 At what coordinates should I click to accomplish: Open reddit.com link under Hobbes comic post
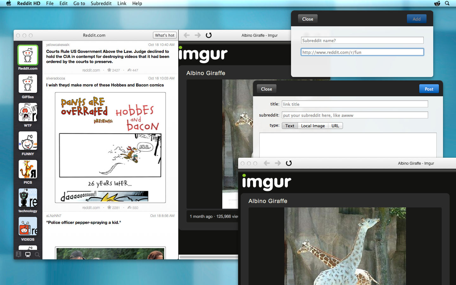91,208
